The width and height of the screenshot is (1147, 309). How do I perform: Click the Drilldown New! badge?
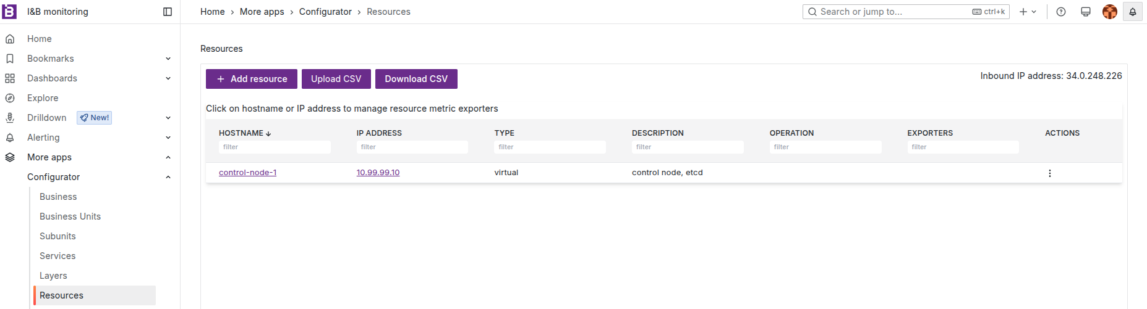[x=94, y=118]
